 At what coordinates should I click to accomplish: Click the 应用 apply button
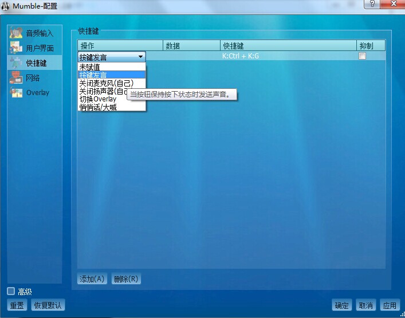point(390,305)
